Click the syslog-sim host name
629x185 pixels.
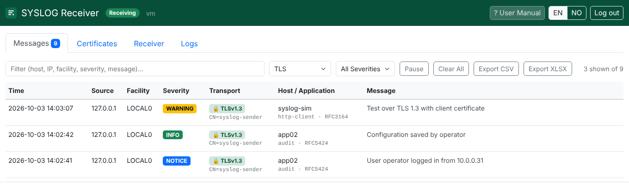[295, 108]
